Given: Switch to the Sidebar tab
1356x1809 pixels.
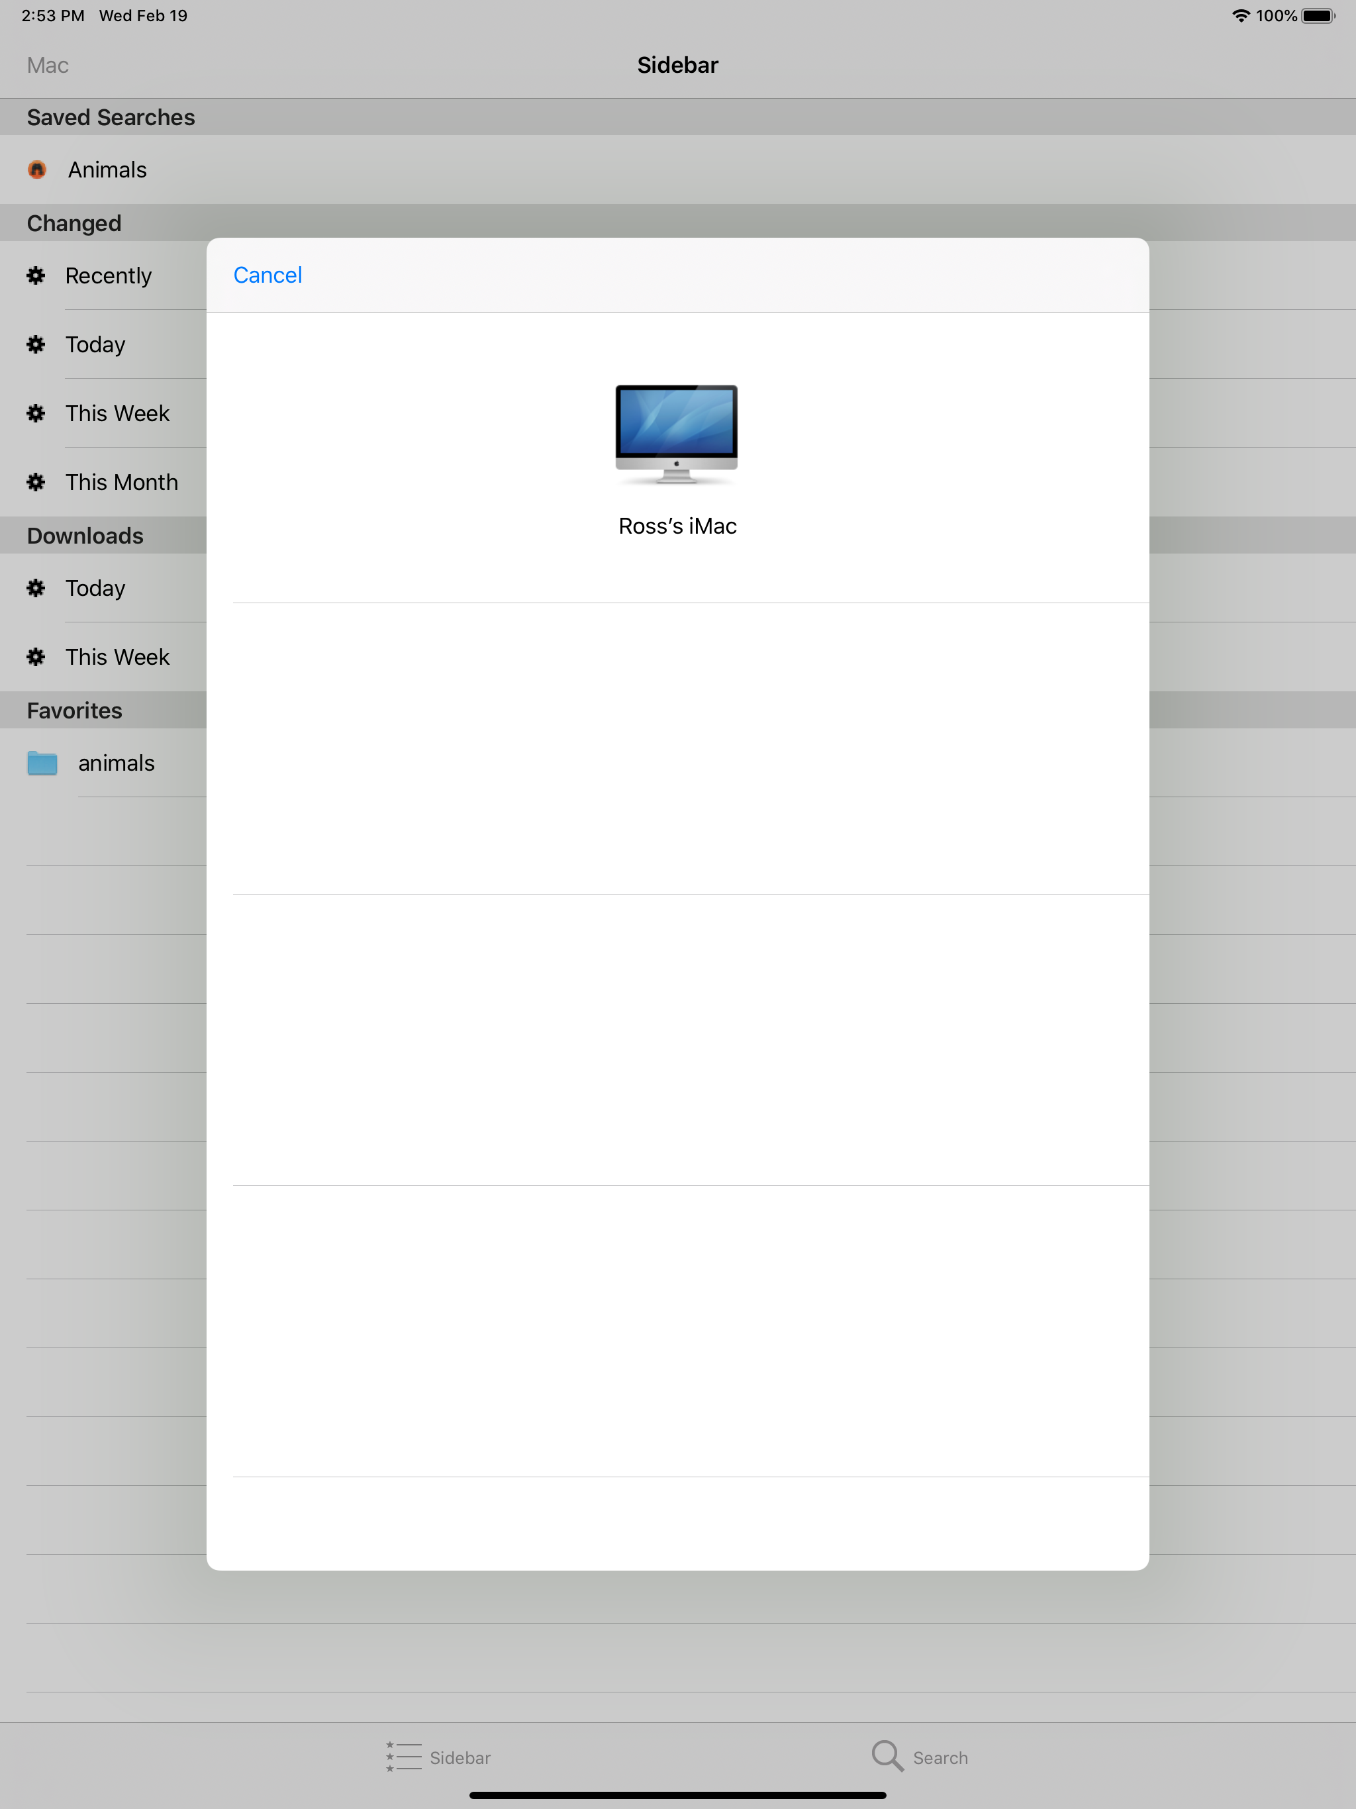Looking at the screenshot, I should point(438,1757).
